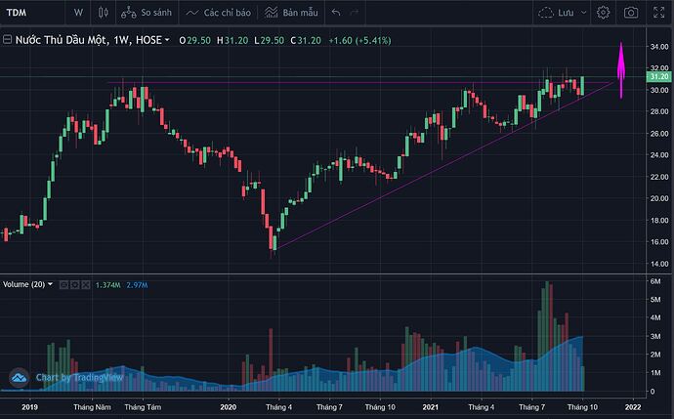The image size is (674, 419).
Task: Click the Bản mẫu templates label
Action: pyautogui.click(x=301, y=13)
